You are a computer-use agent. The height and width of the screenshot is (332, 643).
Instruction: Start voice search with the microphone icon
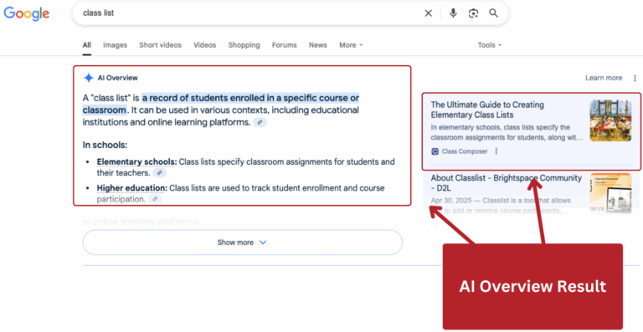coord(453,13)
